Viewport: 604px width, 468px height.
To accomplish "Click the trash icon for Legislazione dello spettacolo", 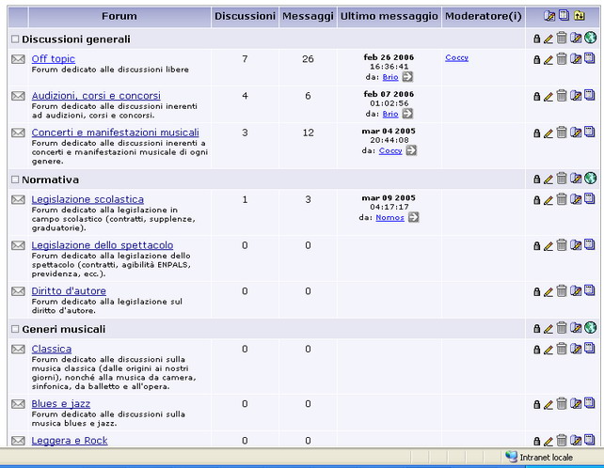I will click(562, 244).
